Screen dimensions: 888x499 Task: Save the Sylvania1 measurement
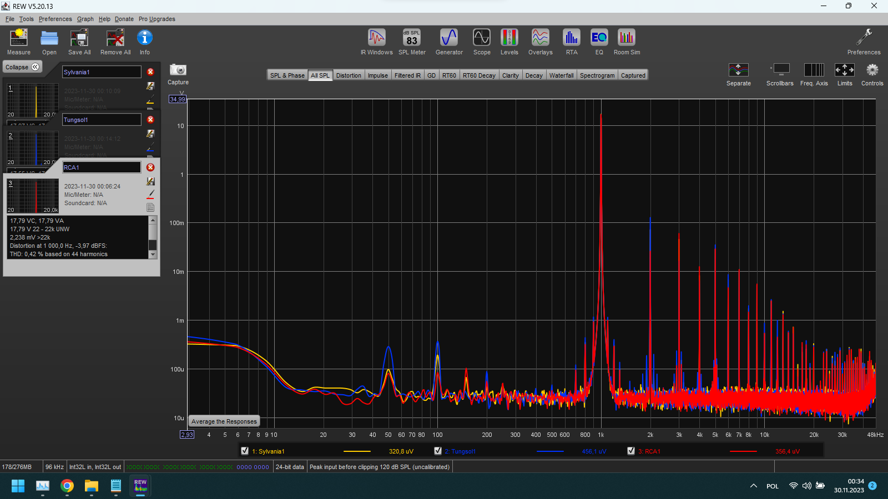coord(150,86)
